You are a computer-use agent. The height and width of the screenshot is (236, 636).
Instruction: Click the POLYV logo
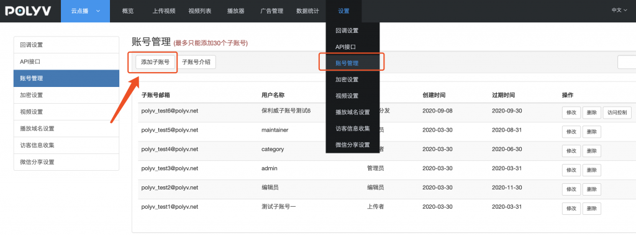(27, 11)
